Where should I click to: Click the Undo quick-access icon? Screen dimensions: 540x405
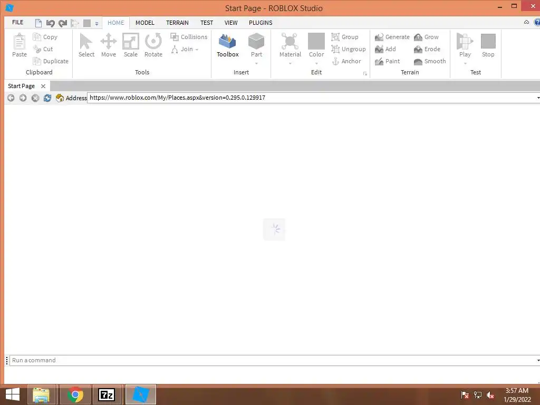coord(50,23)
